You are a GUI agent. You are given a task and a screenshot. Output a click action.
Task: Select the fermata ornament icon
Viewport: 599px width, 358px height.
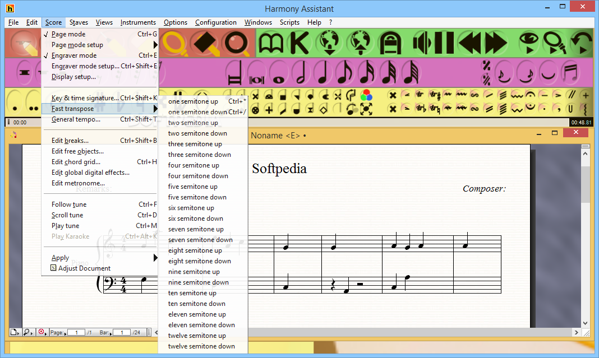530,94
